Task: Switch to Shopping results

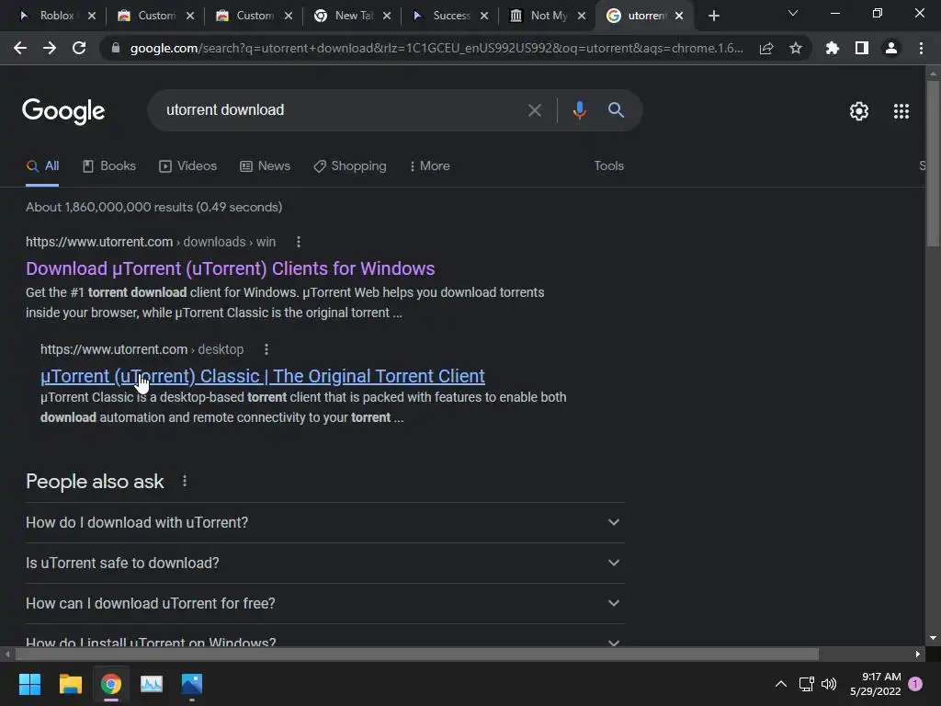Action: click(x=350, y=165)
